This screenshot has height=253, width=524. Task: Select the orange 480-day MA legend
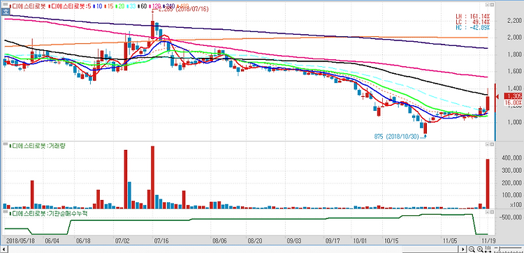coord(182,6)
